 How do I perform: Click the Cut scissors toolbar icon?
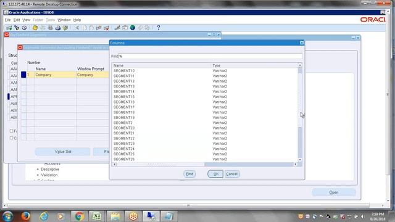(x=77, y=28)
